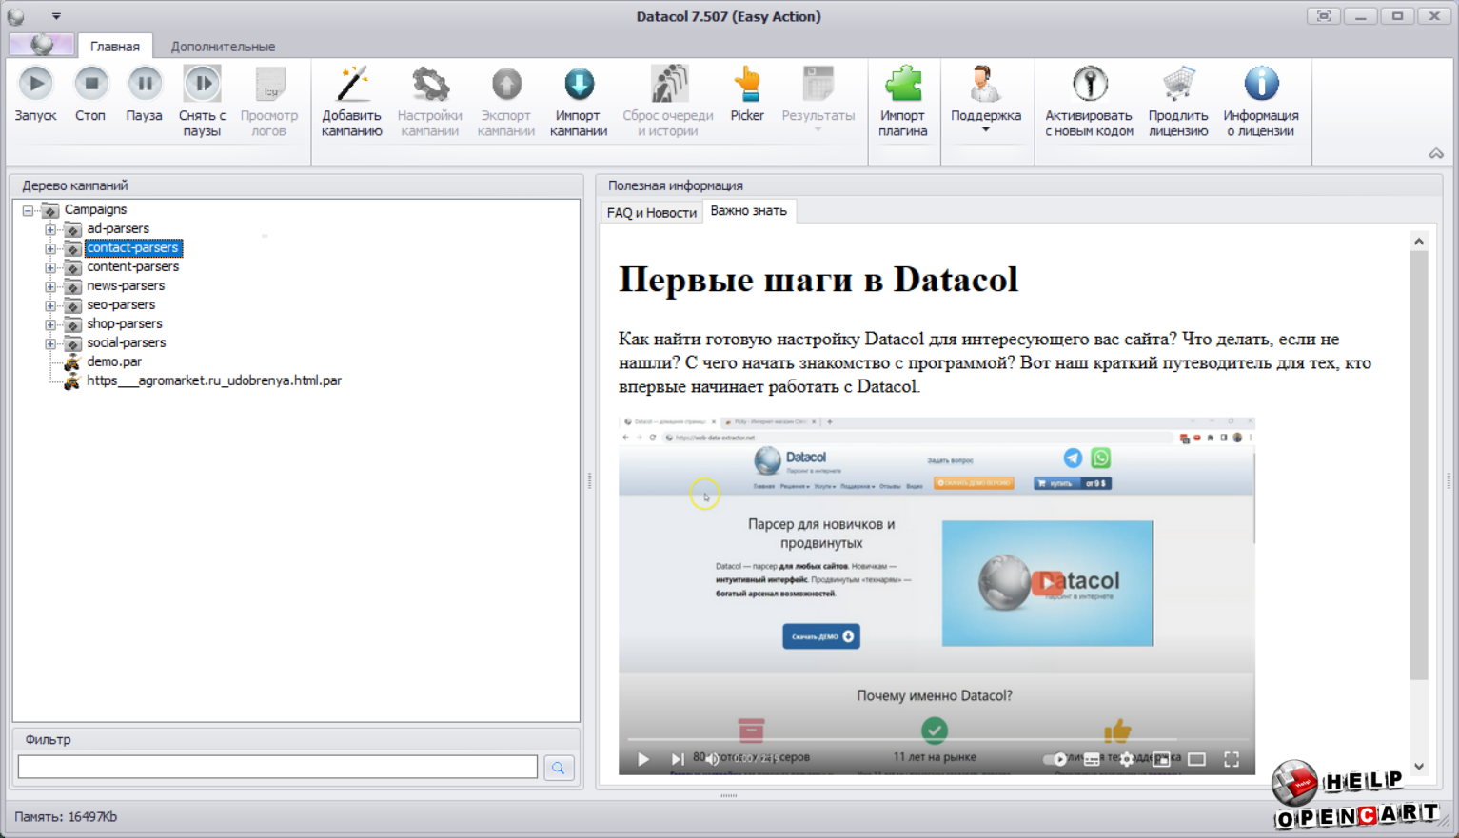
Task: Expand the shop-parsers folder node
Action: pos(50,324)
